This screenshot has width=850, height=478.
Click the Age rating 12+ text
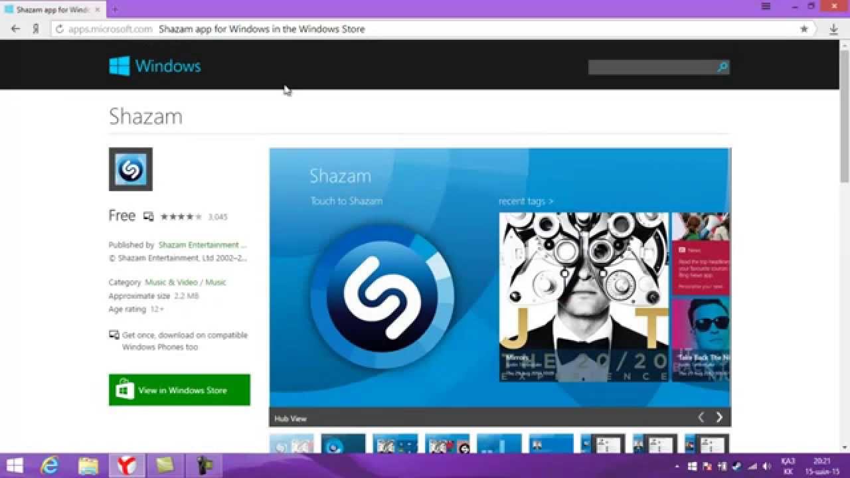pos(136,309)
